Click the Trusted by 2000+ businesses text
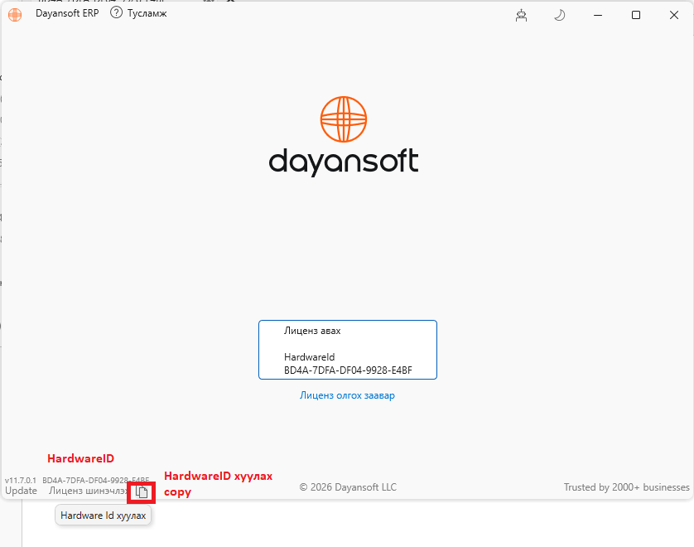694x547 pixels. [x=626, y=487]
